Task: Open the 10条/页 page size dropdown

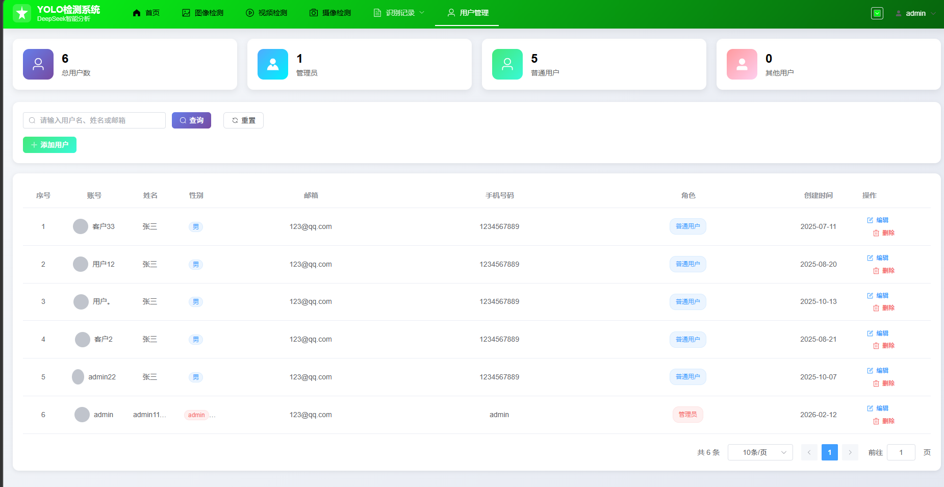Action: pyautogui.click(x=760, y=452)
